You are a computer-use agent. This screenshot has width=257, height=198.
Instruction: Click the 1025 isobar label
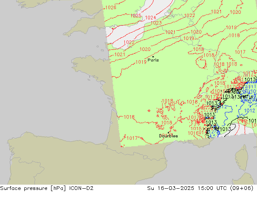pyautogui.click(x=136, y=16)
